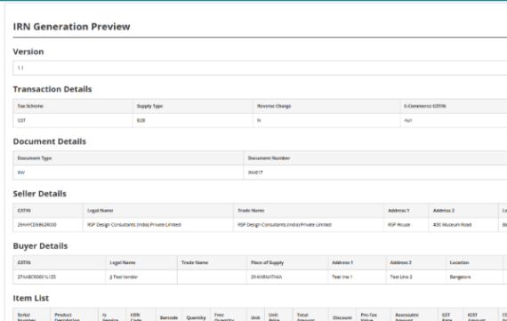Select the 'INV' document type value
This screenshot has width=507, height=321.
[x=21, y=173]
